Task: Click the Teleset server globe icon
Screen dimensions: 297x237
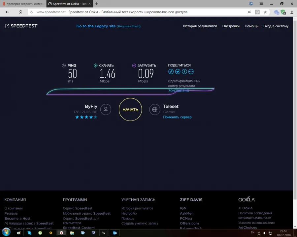Action: coord(154,109)
